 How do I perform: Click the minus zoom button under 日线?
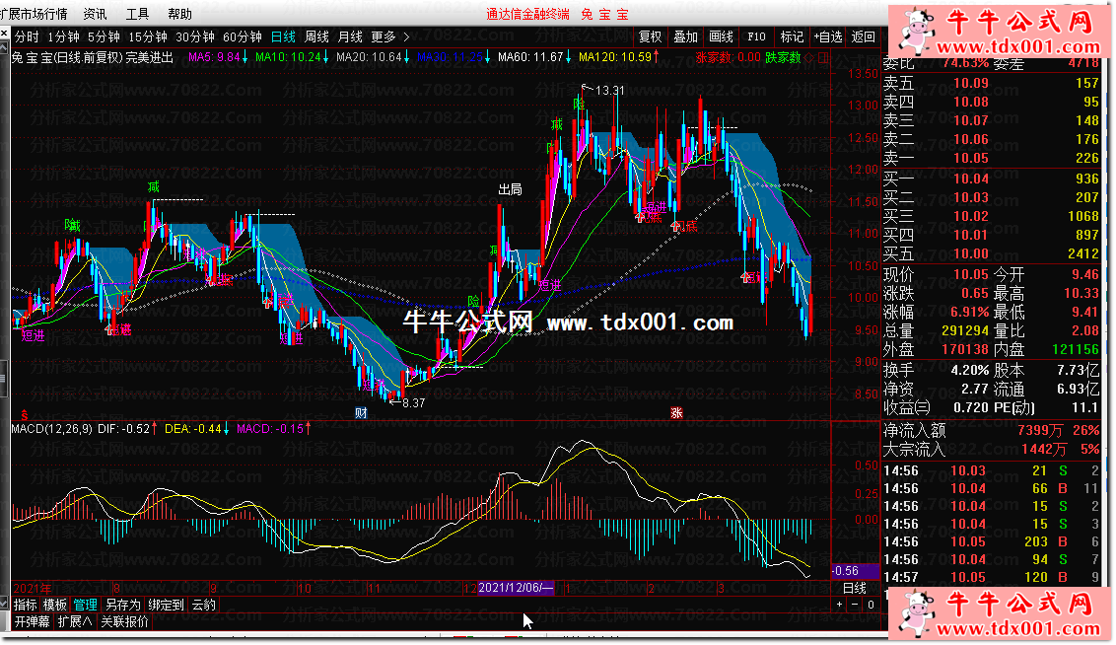coord(855,605)
